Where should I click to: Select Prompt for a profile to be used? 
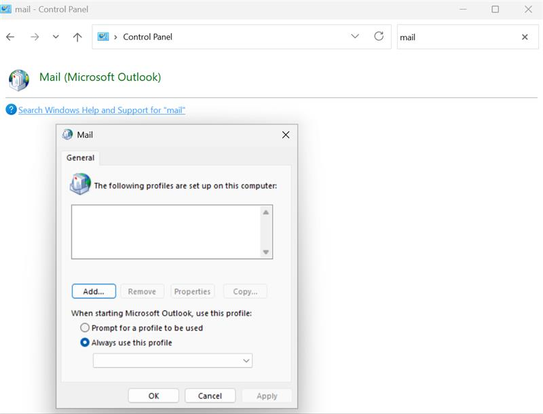tap(141, 328)
